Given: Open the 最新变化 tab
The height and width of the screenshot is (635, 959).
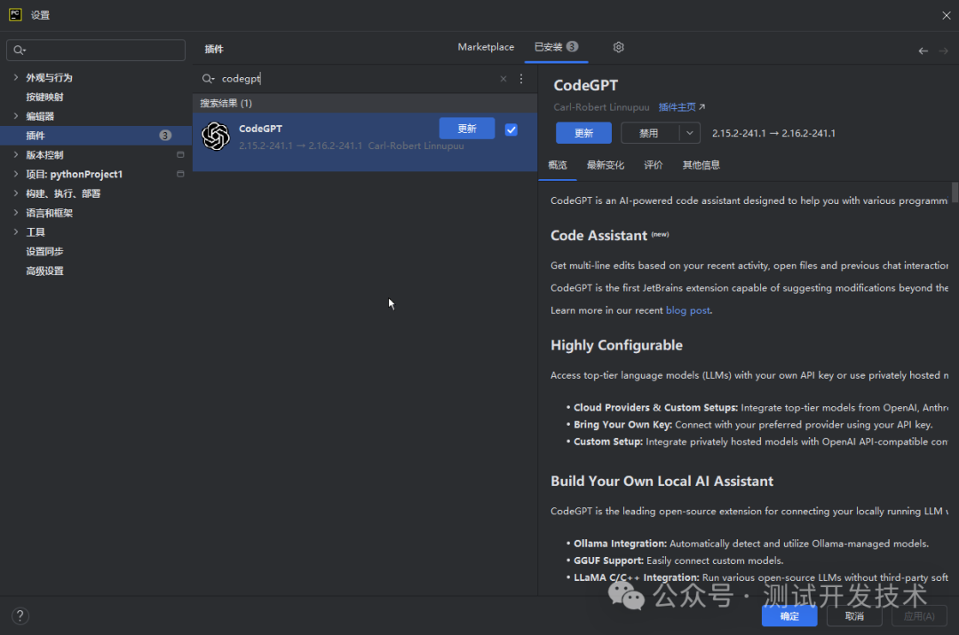Looking at the screenshot, I should [606, 165].
